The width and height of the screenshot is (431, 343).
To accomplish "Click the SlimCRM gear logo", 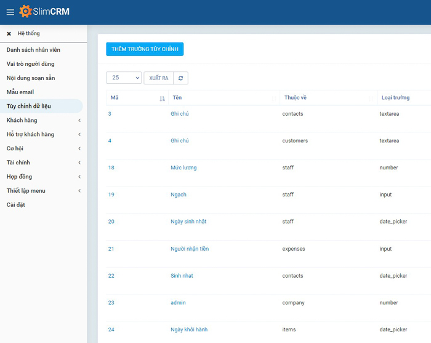I will coord(25,11).
